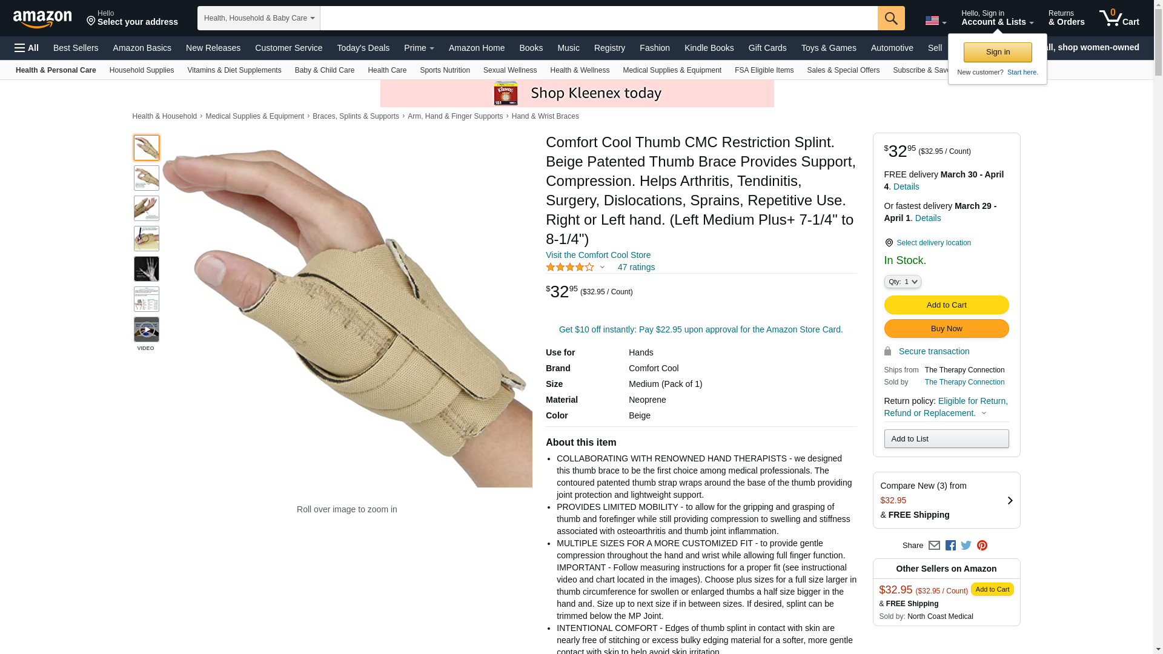Viewport: 1163px width, 654px height.
Task: Click the search magnifier button
Action: (890, 18)
